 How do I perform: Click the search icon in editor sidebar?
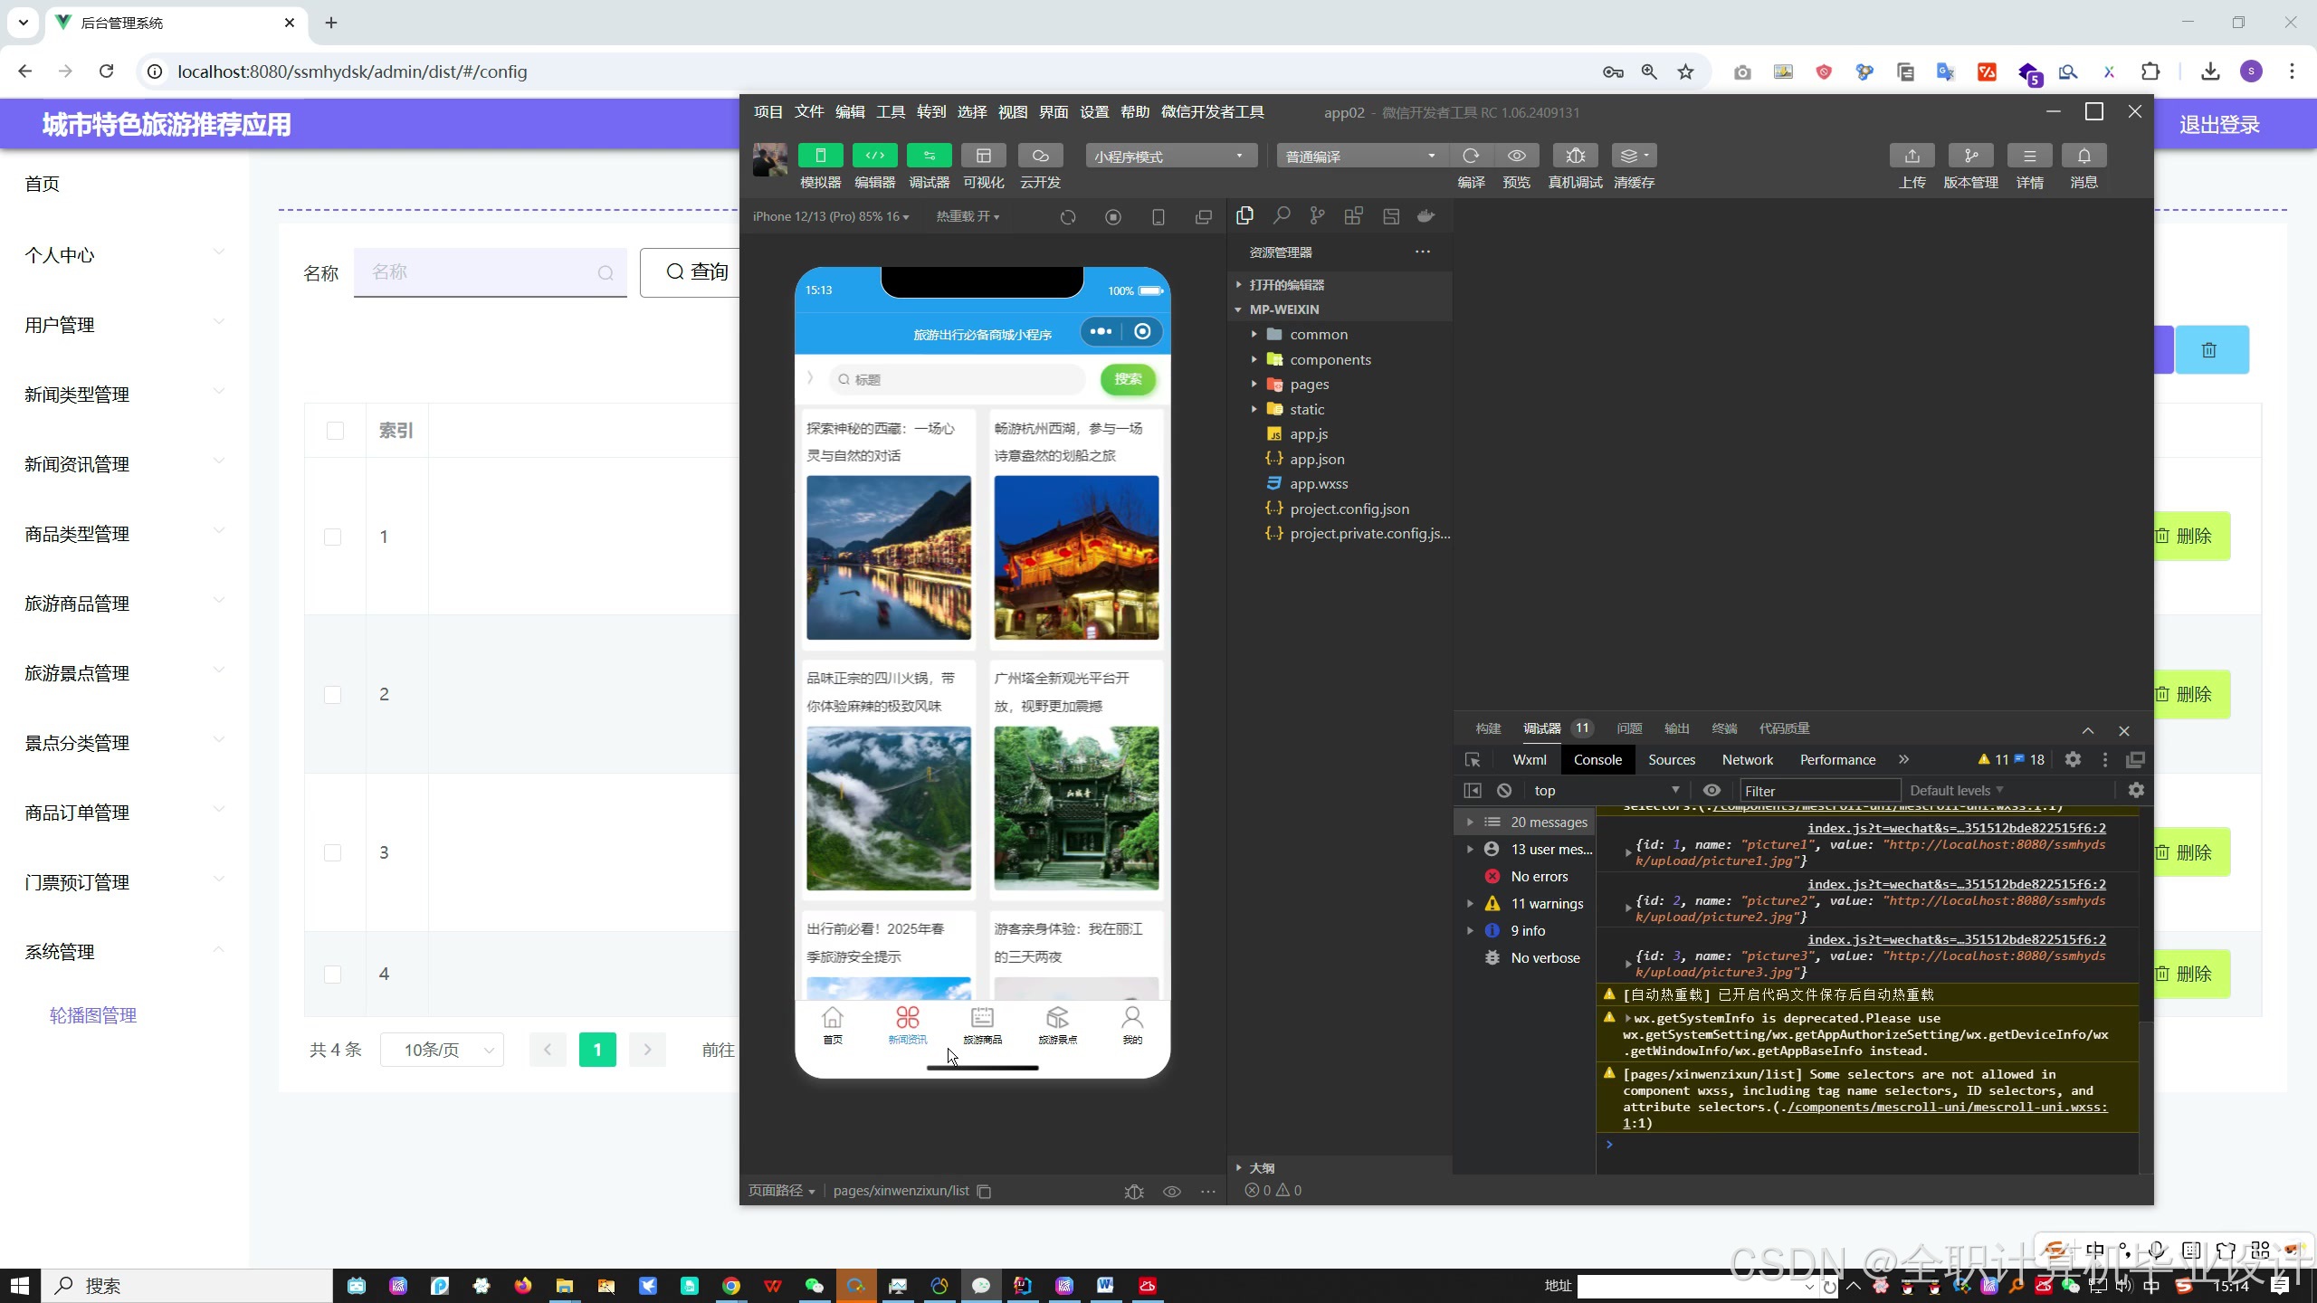pyautogui.click(x=1282, y=215)
